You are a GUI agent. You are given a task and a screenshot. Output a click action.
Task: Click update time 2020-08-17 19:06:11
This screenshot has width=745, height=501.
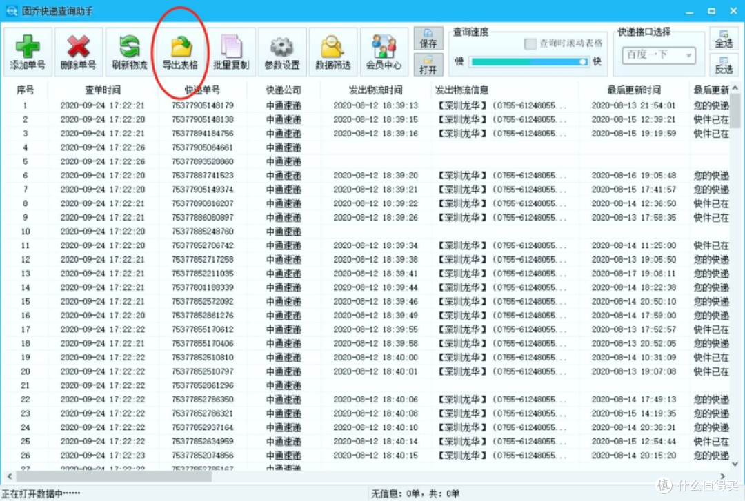[x=634, y=274]
